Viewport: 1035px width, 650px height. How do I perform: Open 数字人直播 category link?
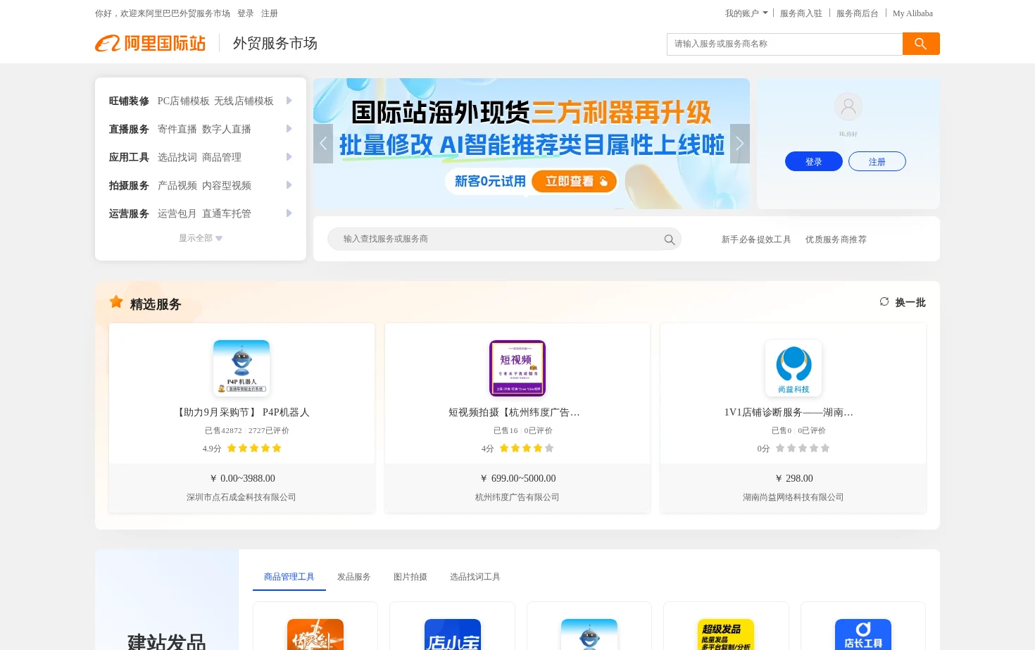[227, 129]
